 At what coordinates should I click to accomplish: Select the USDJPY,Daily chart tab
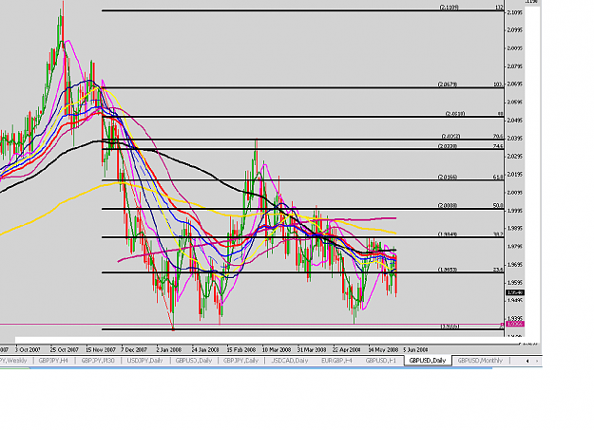[x=144, y=361]
